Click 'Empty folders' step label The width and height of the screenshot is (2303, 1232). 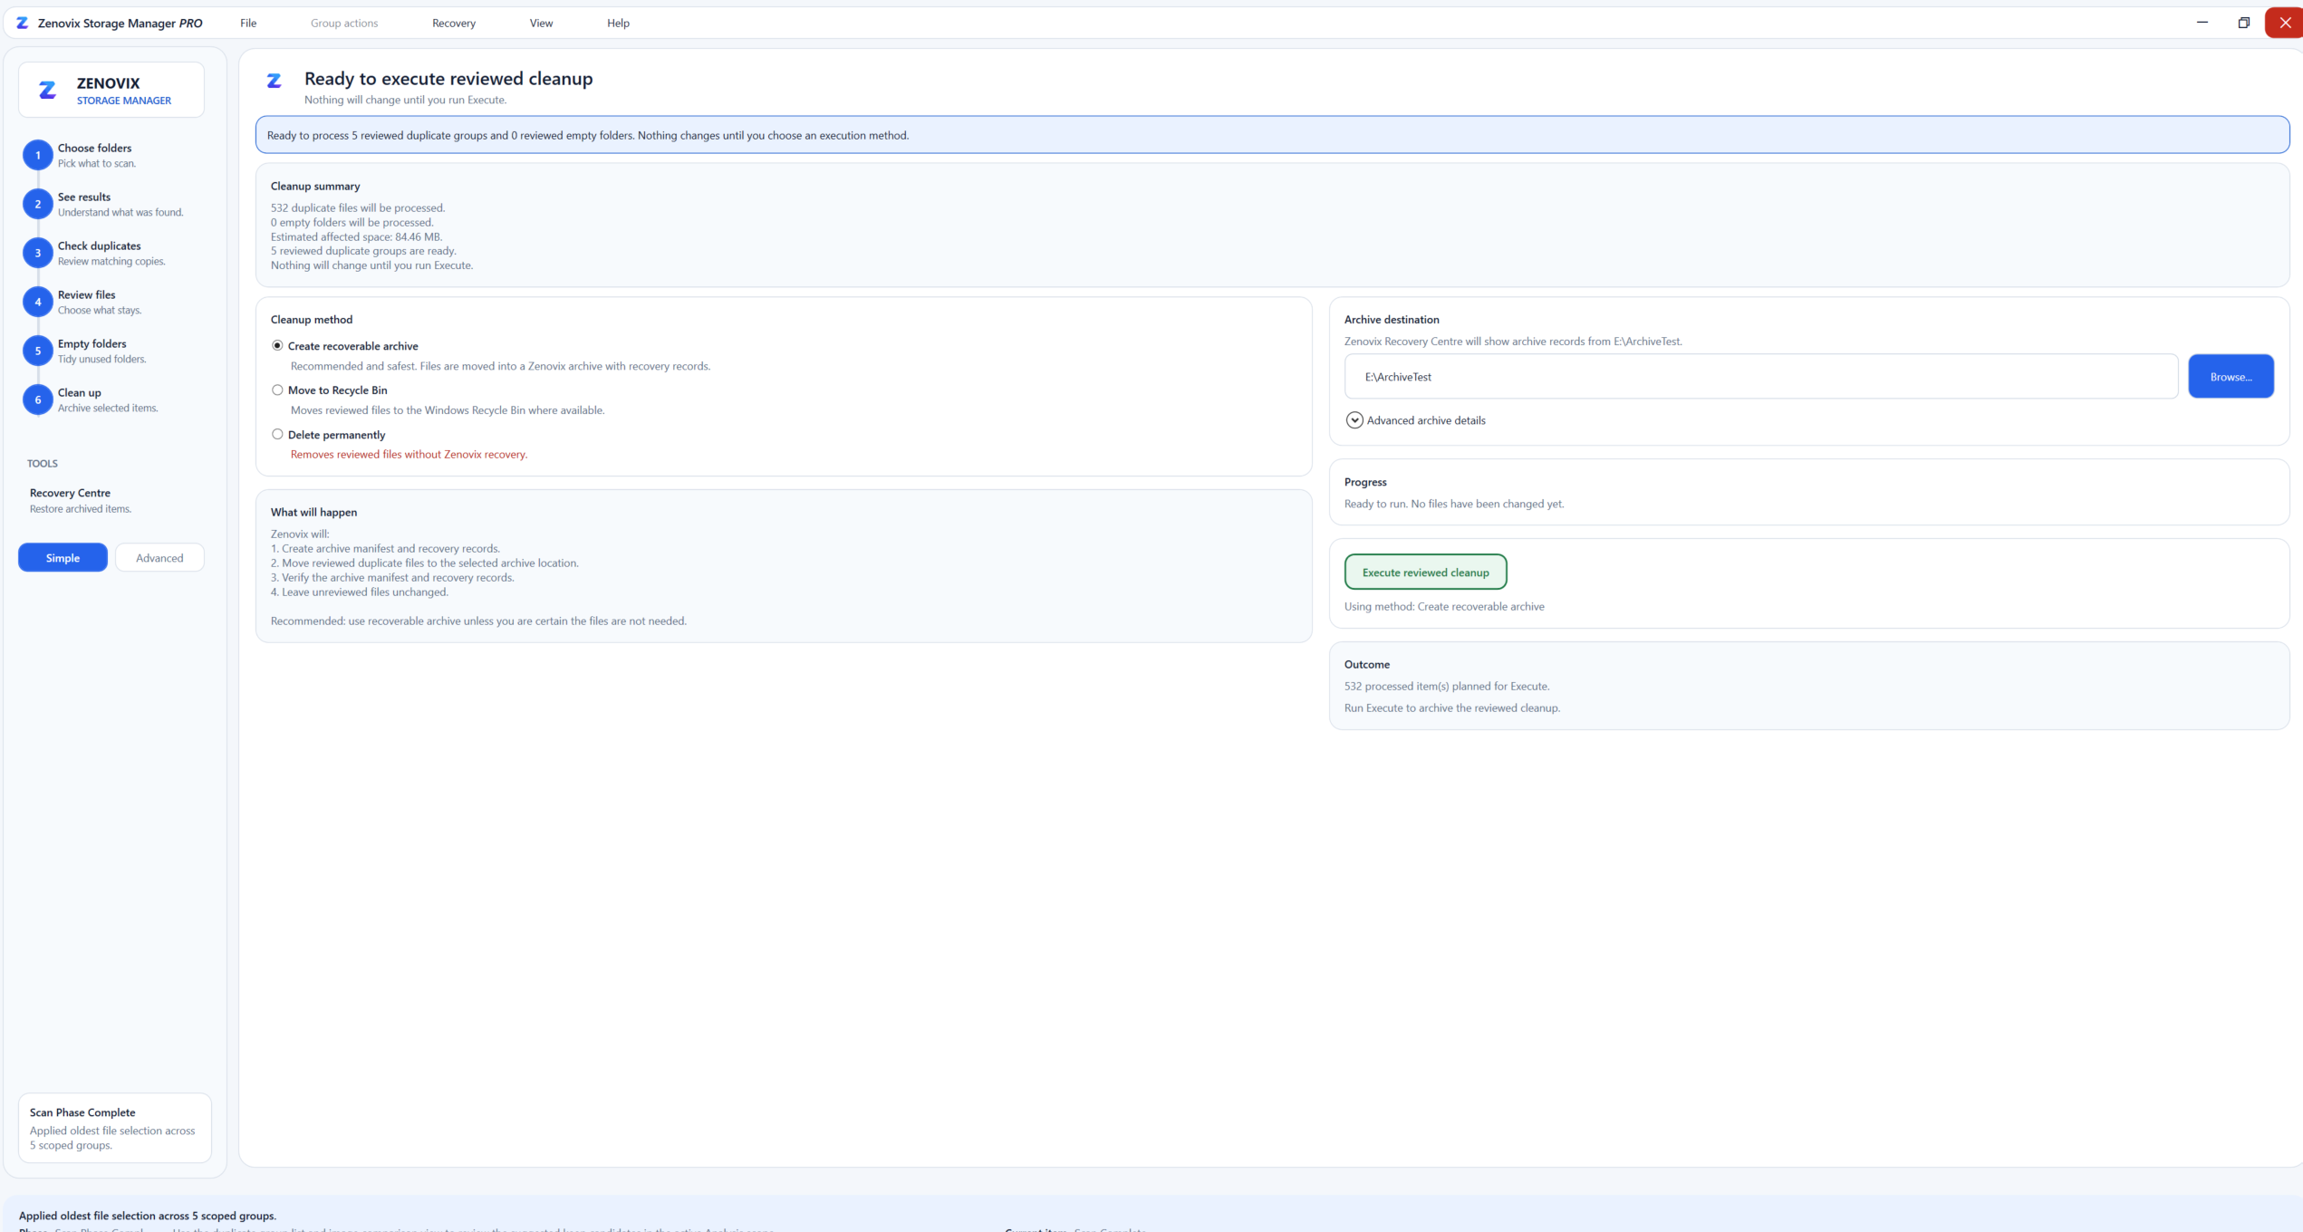click(x=92, y=343)
